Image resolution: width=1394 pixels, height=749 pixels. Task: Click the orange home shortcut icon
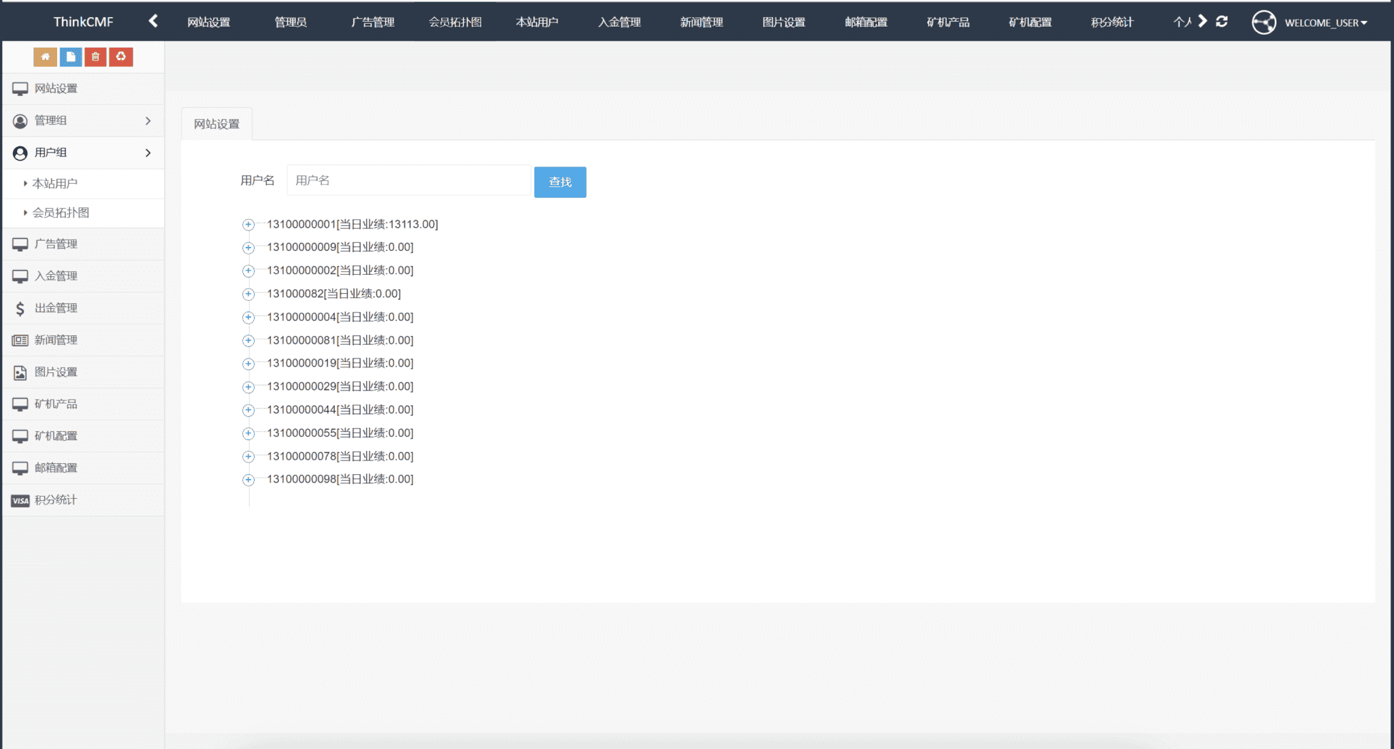[45, 57]
